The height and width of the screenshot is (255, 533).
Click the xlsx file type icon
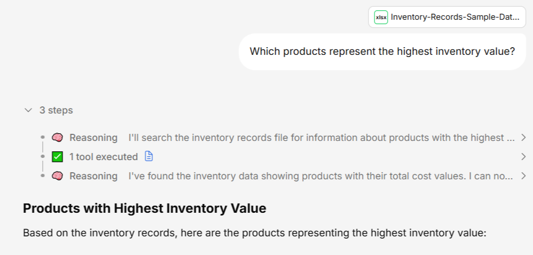(381, 17)
